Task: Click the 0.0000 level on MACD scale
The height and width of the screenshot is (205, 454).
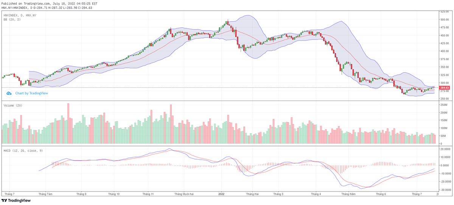Action: [x=444, y=166]
